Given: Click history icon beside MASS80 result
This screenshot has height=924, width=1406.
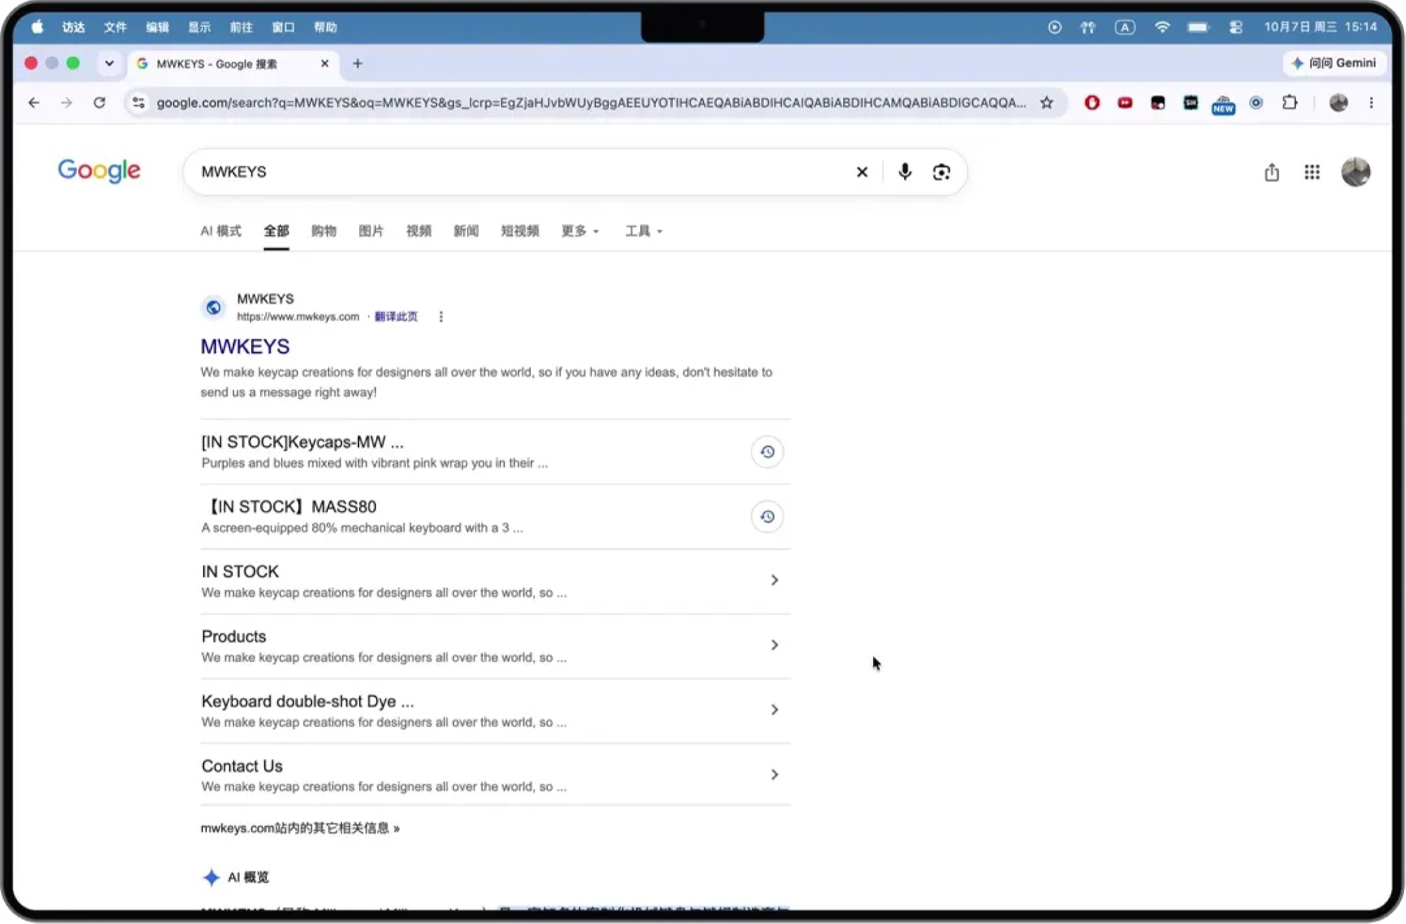Looking at the screenshot, I should pyautogui.click(x=767, y=517).
